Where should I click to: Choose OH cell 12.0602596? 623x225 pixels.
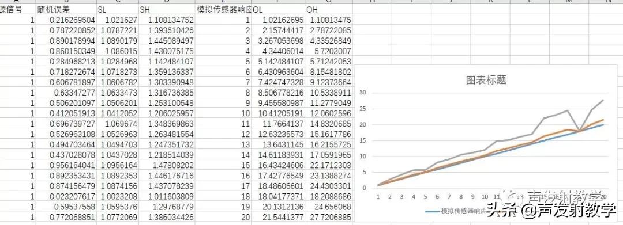[329, 113]
